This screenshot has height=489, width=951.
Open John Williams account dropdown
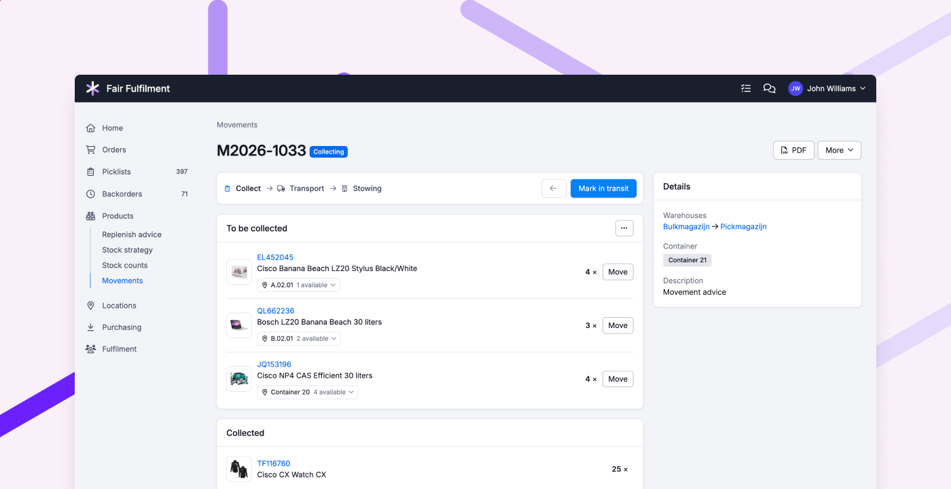pos(827,88)
